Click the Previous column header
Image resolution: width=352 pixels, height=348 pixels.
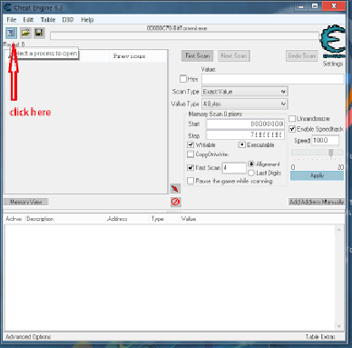point(129,56)
